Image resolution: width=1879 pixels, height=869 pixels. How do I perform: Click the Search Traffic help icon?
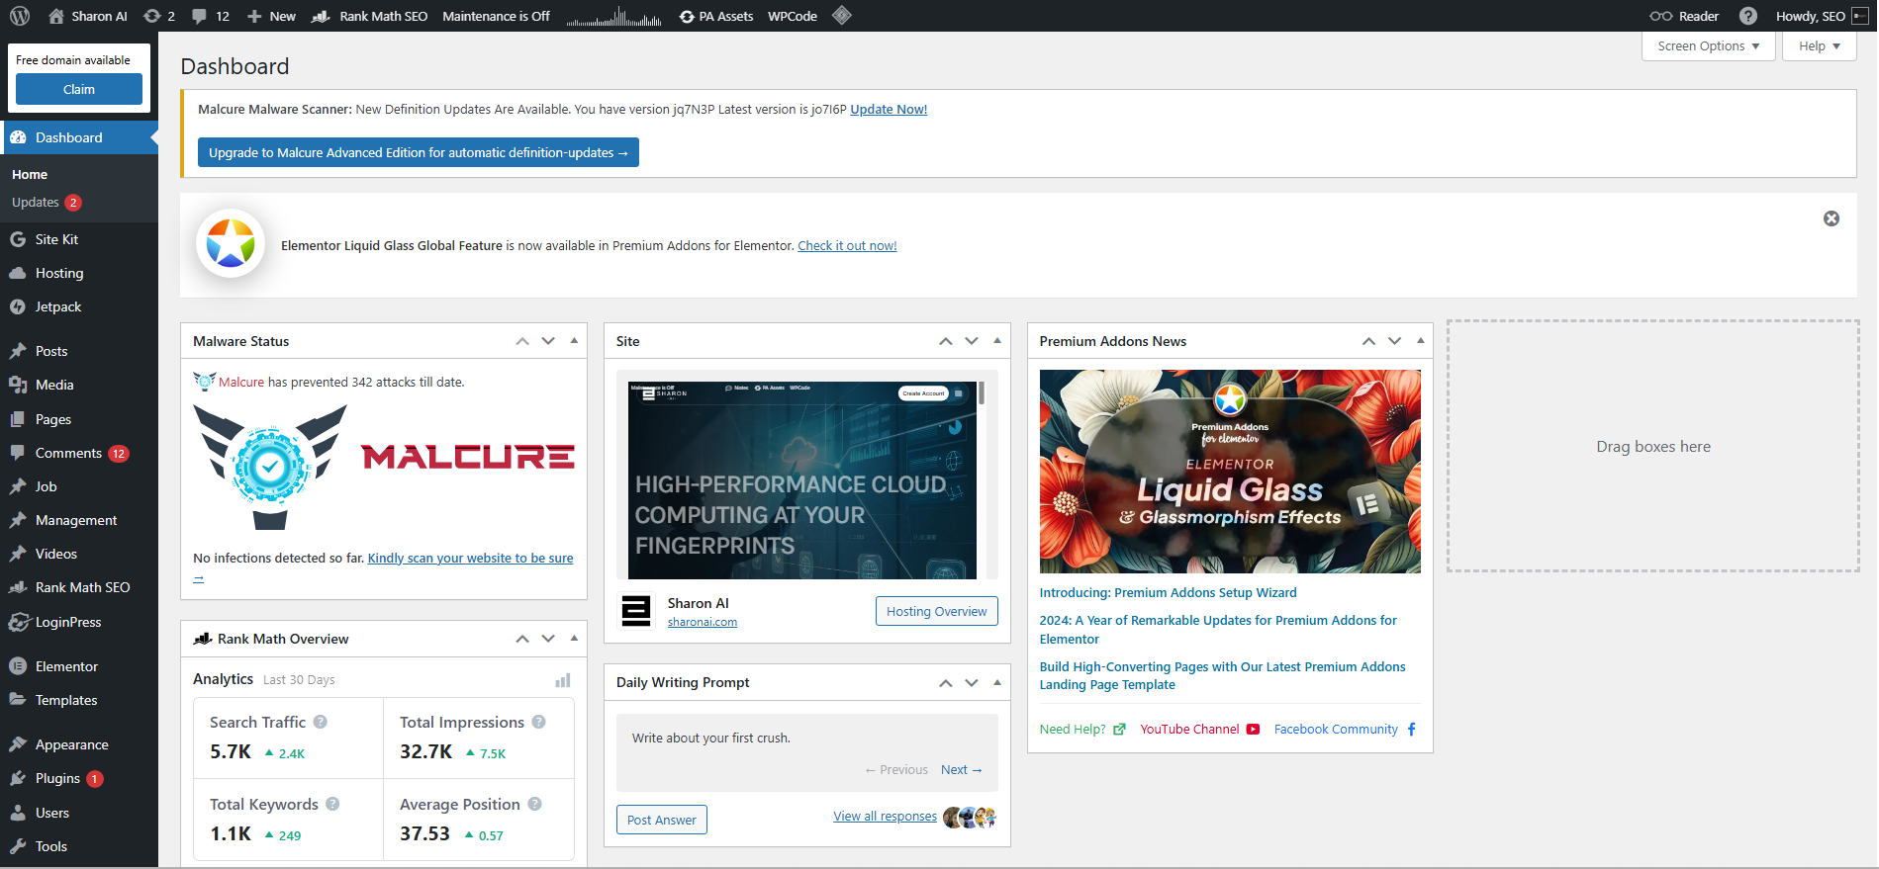pos(321,722)
